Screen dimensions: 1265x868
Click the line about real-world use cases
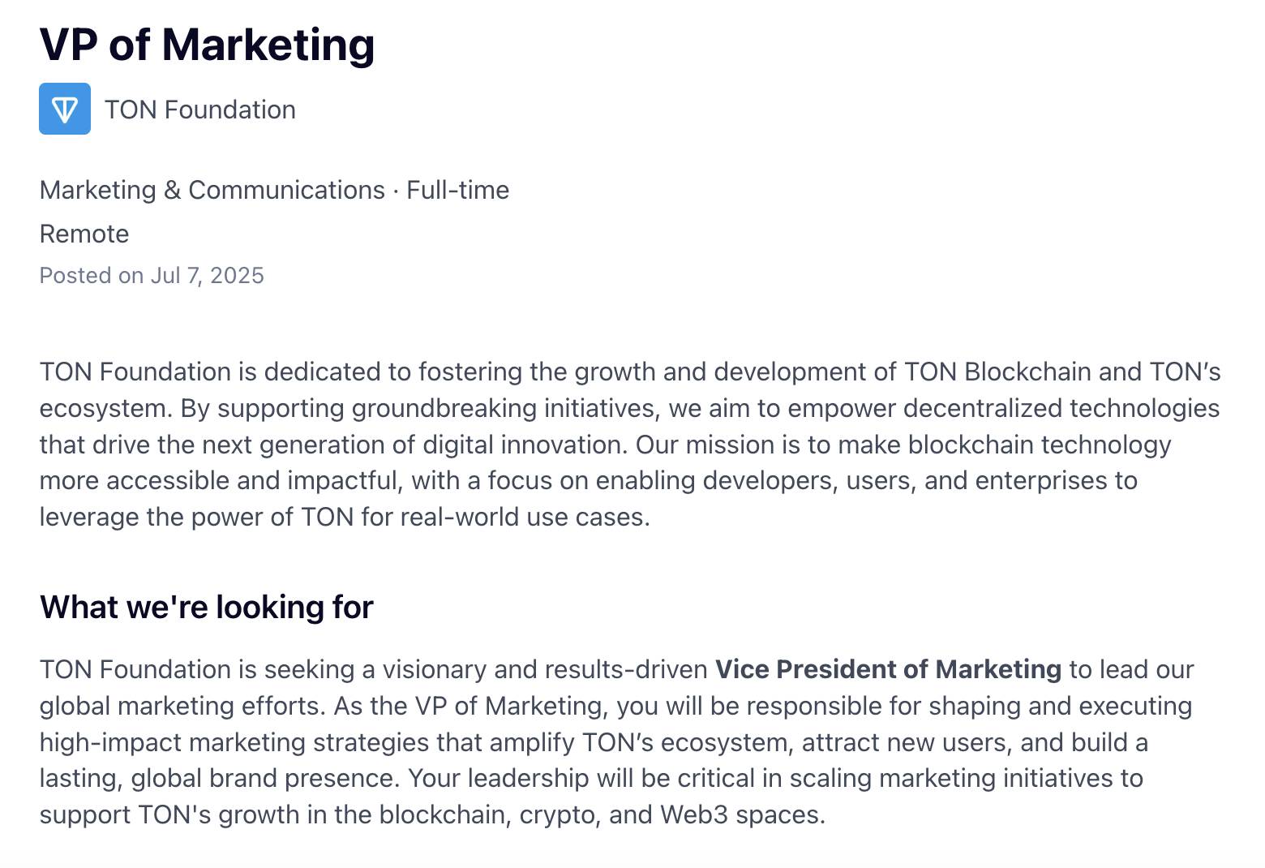tap(345, 517)
